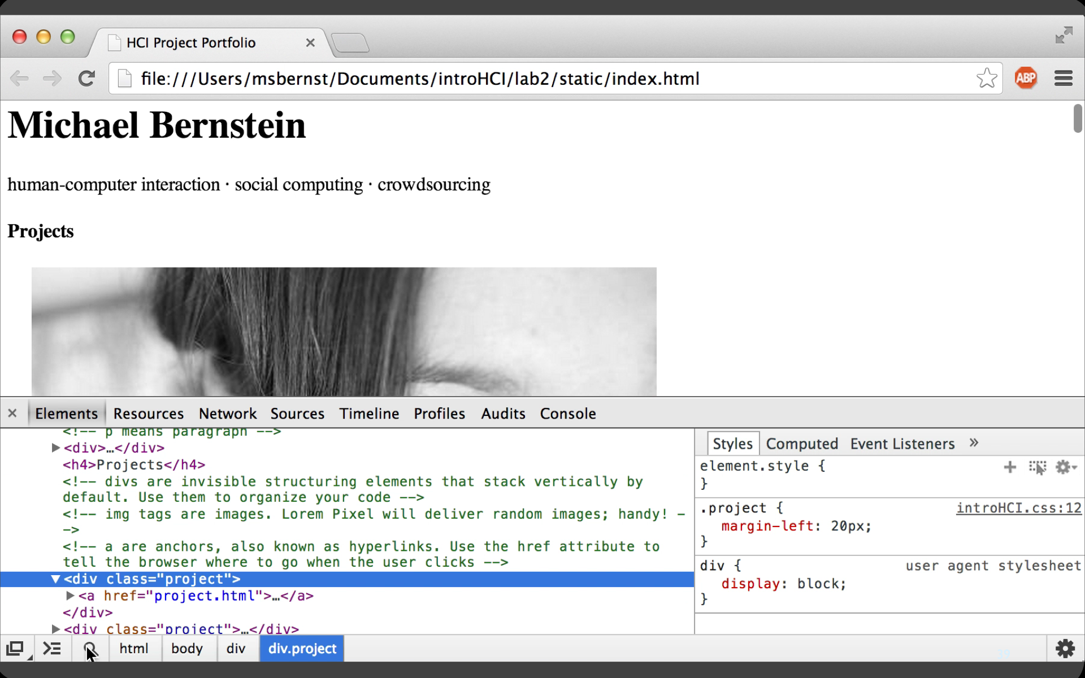Image resolution: width=1085 pixels, height=678 pixels.
Task: Show the console drawer icon
Action: (x=52, y=648)
